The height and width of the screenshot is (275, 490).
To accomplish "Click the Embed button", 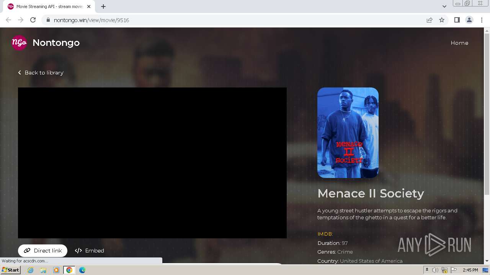I will coord(90,251).
